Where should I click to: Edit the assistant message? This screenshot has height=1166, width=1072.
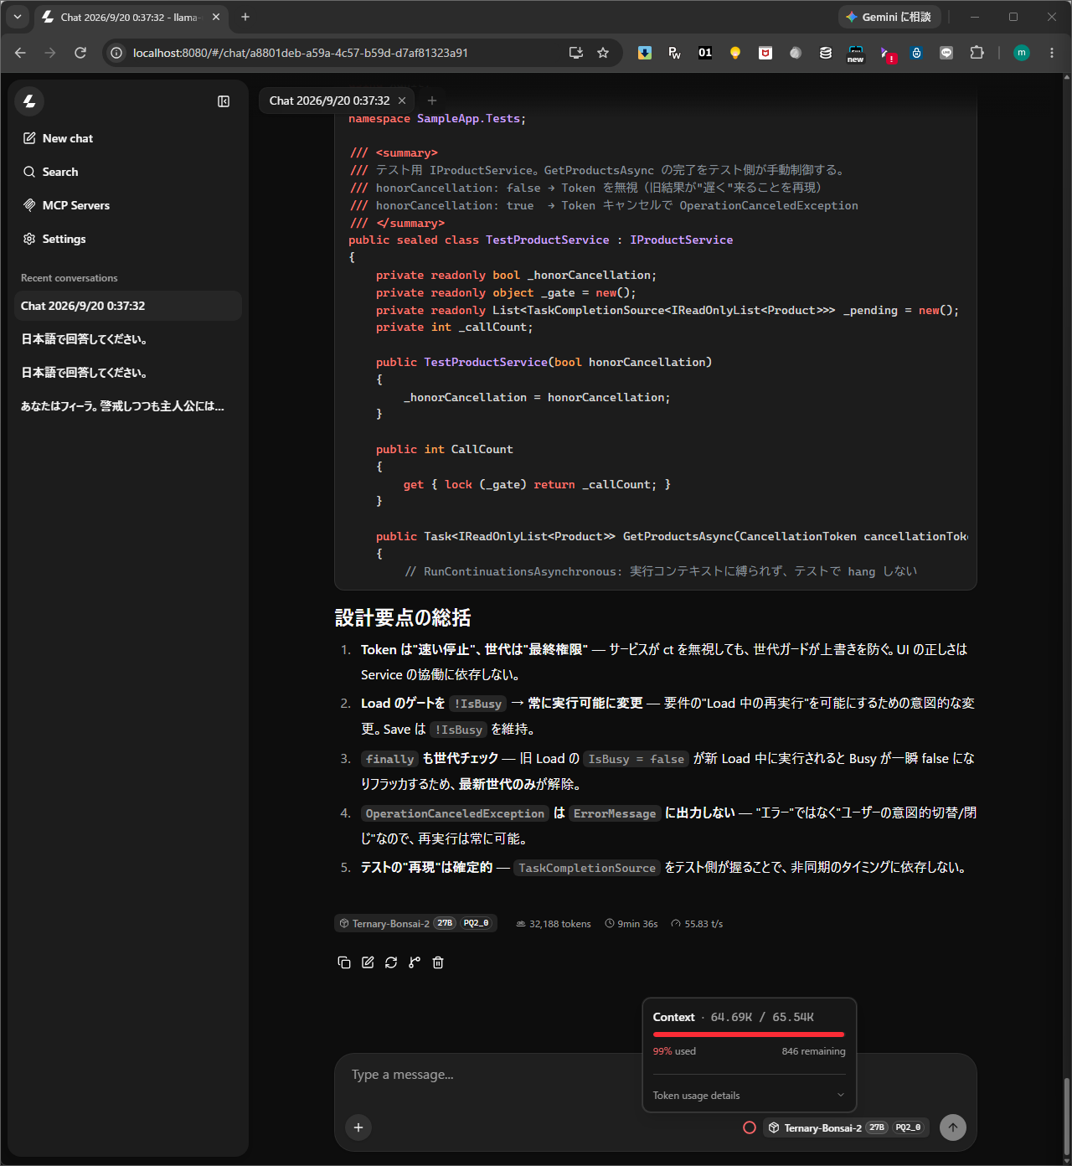point(368,962)
